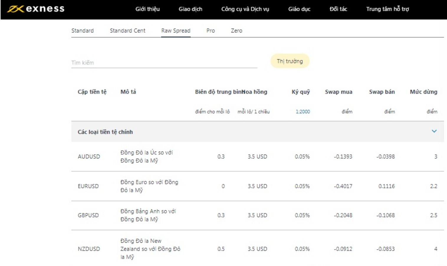Switch to the Standard tab
The image size is (447, 266).
(x=83, y=31)
